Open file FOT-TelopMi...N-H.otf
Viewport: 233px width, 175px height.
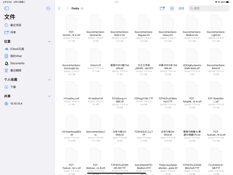pyautogui.click(x=192, y=95)
